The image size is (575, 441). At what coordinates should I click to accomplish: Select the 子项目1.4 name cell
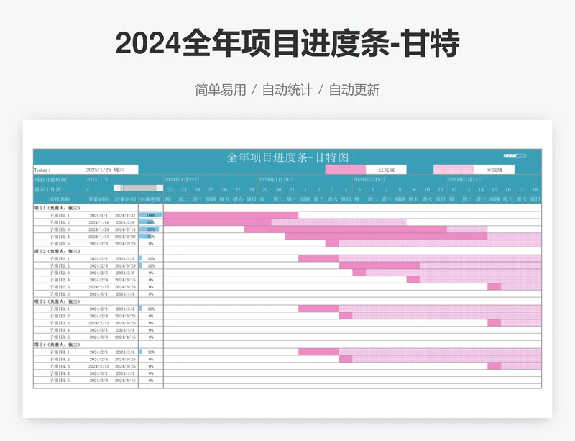(x=60, y=237)
